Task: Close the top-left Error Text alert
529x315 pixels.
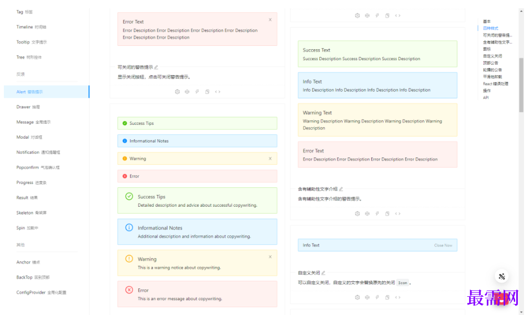Action: click(x=270, y=20)
